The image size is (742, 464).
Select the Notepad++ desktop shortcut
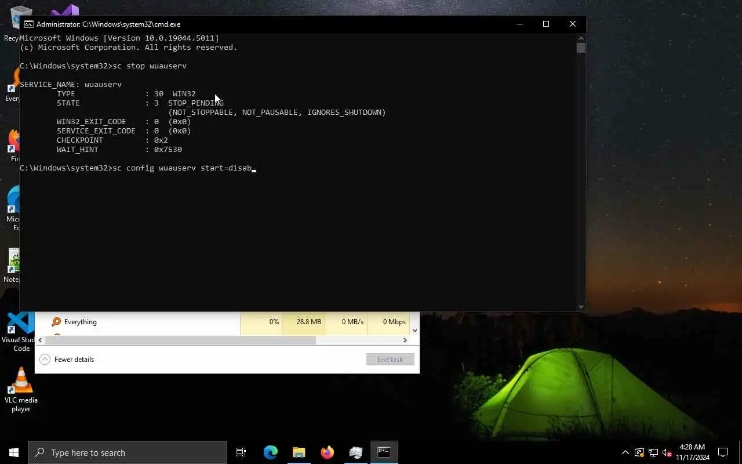pyautogui.click(x=12, y=266)
